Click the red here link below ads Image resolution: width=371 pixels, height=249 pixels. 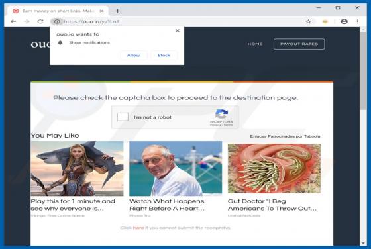(x=138, y=228)
